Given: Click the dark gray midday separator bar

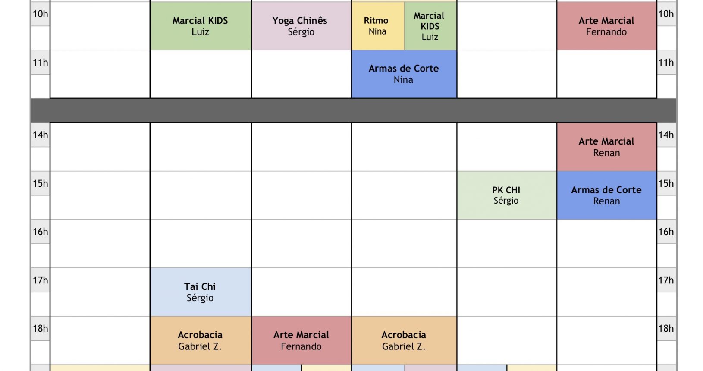Looking at the screenshot, I should pos(354,110).
